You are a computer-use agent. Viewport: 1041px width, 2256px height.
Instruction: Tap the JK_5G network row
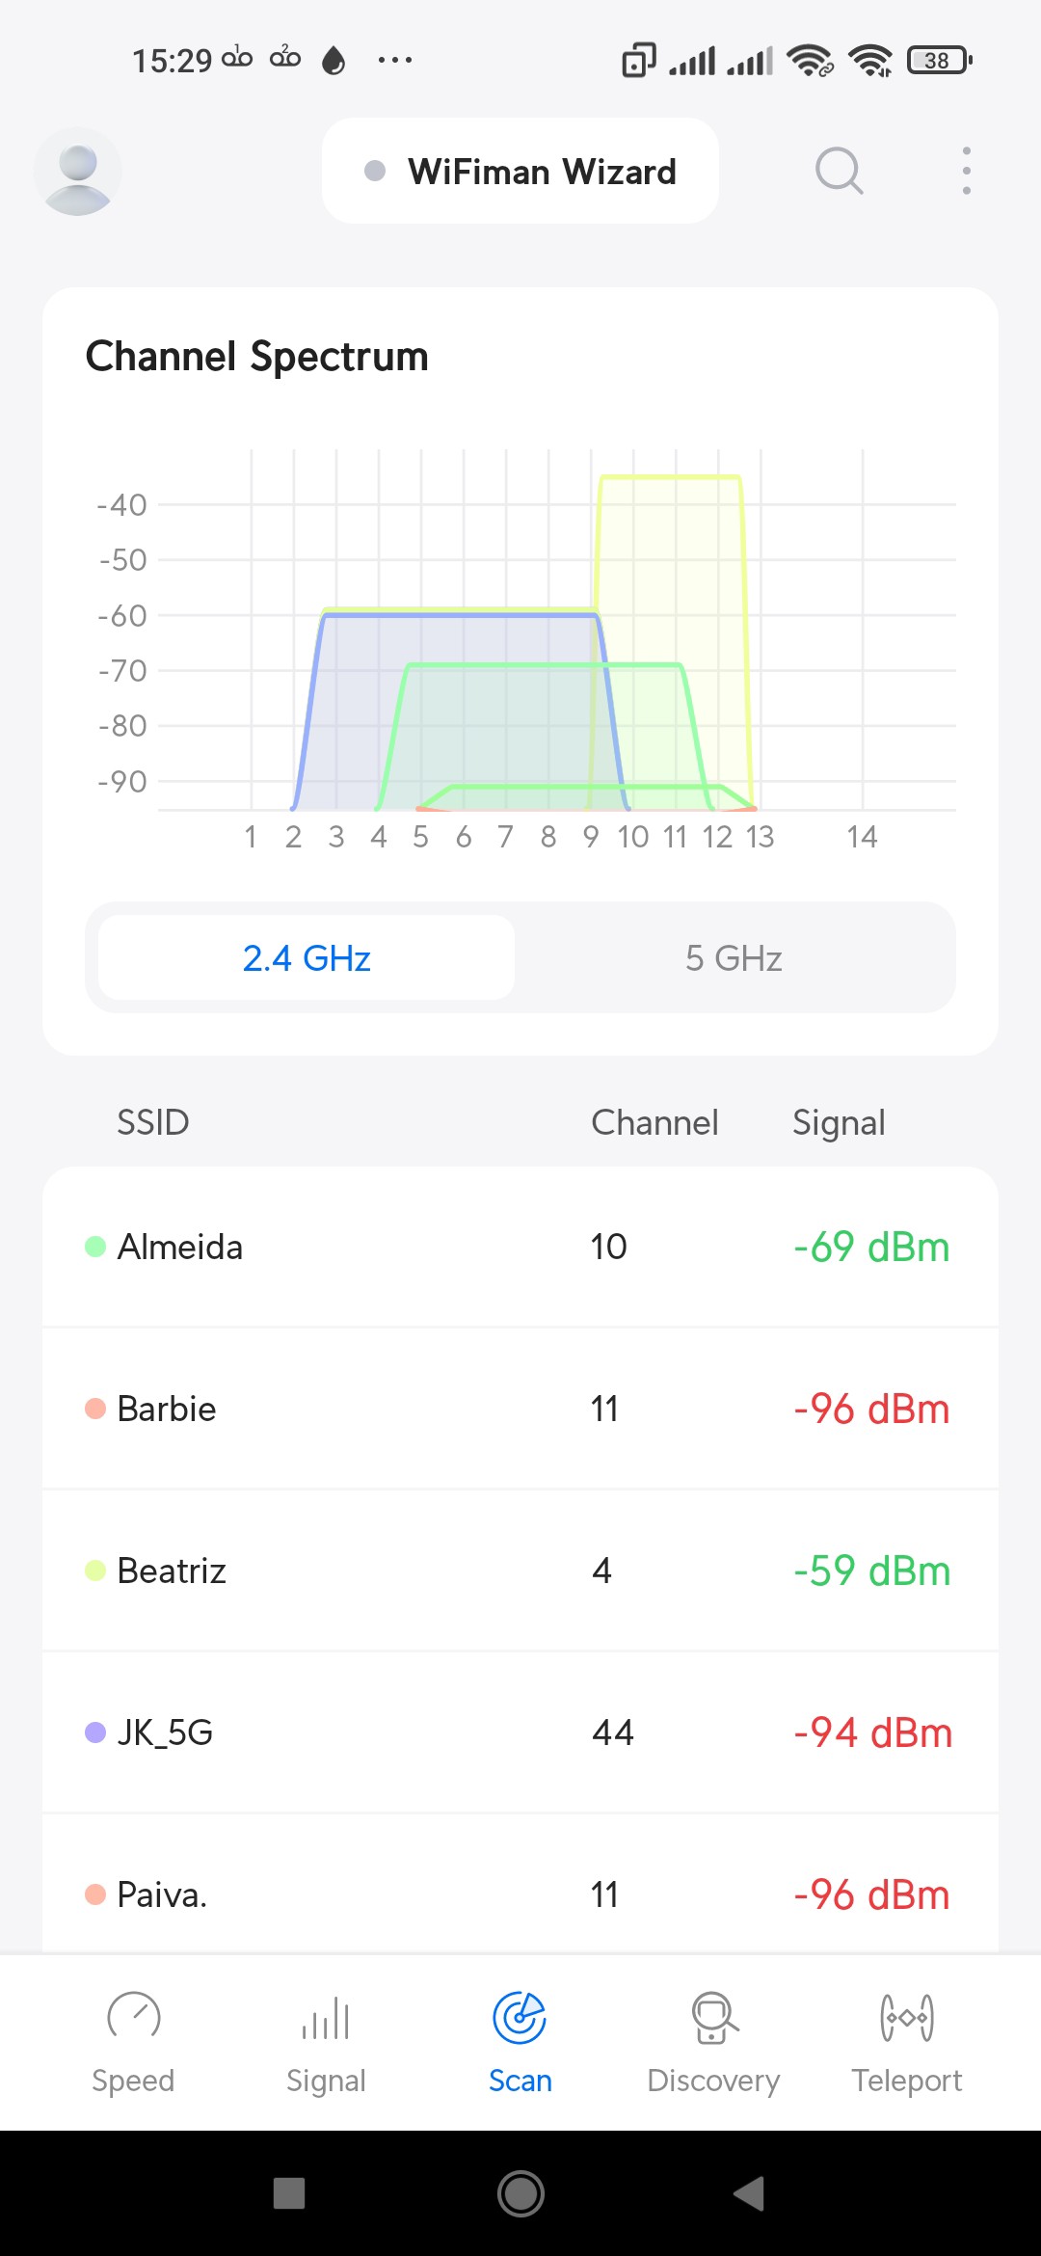(x=520, y=1733)
